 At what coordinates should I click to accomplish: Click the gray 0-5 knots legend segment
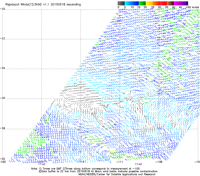pos(121,3)
